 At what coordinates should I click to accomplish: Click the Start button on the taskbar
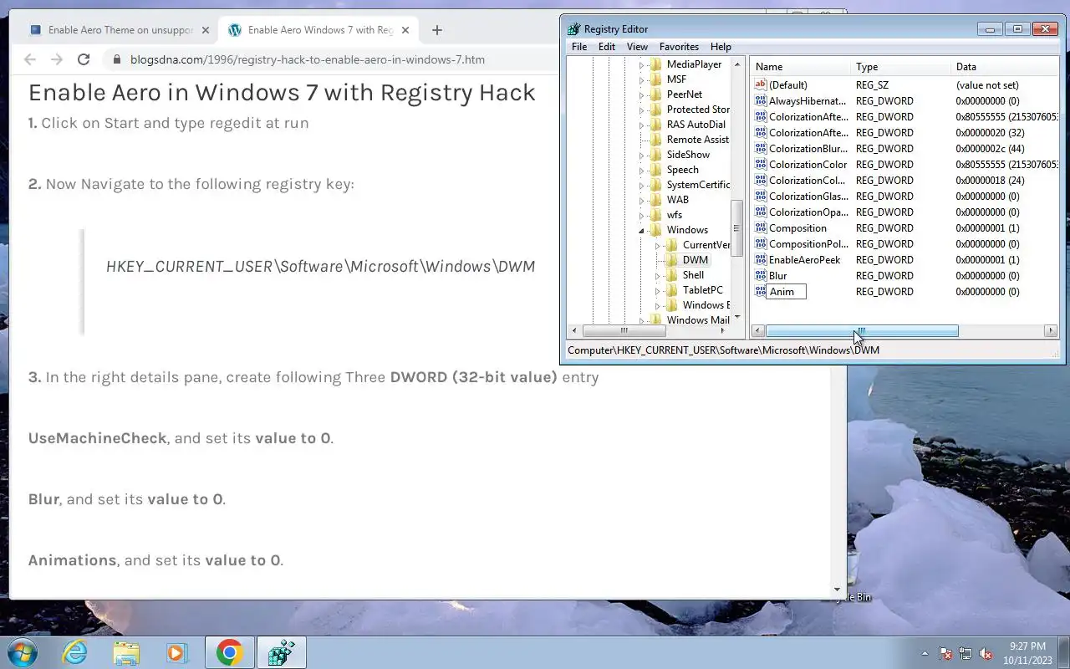point(22,652)
